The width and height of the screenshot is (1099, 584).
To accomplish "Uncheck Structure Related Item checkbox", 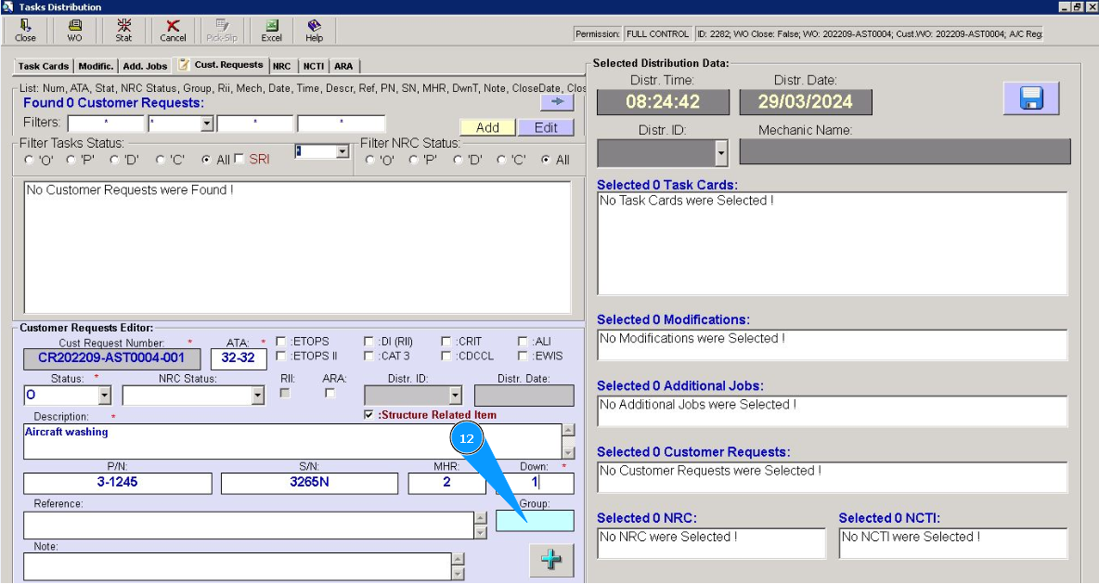I will (370, 416).
